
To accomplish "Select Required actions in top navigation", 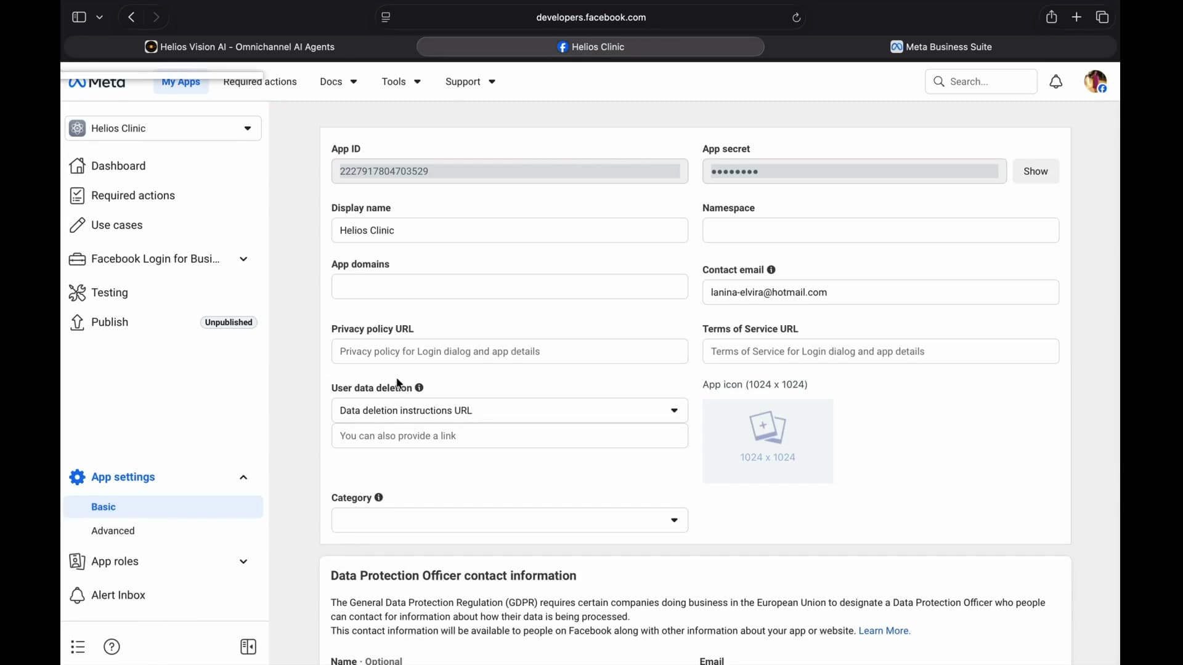I will [260, 82].
